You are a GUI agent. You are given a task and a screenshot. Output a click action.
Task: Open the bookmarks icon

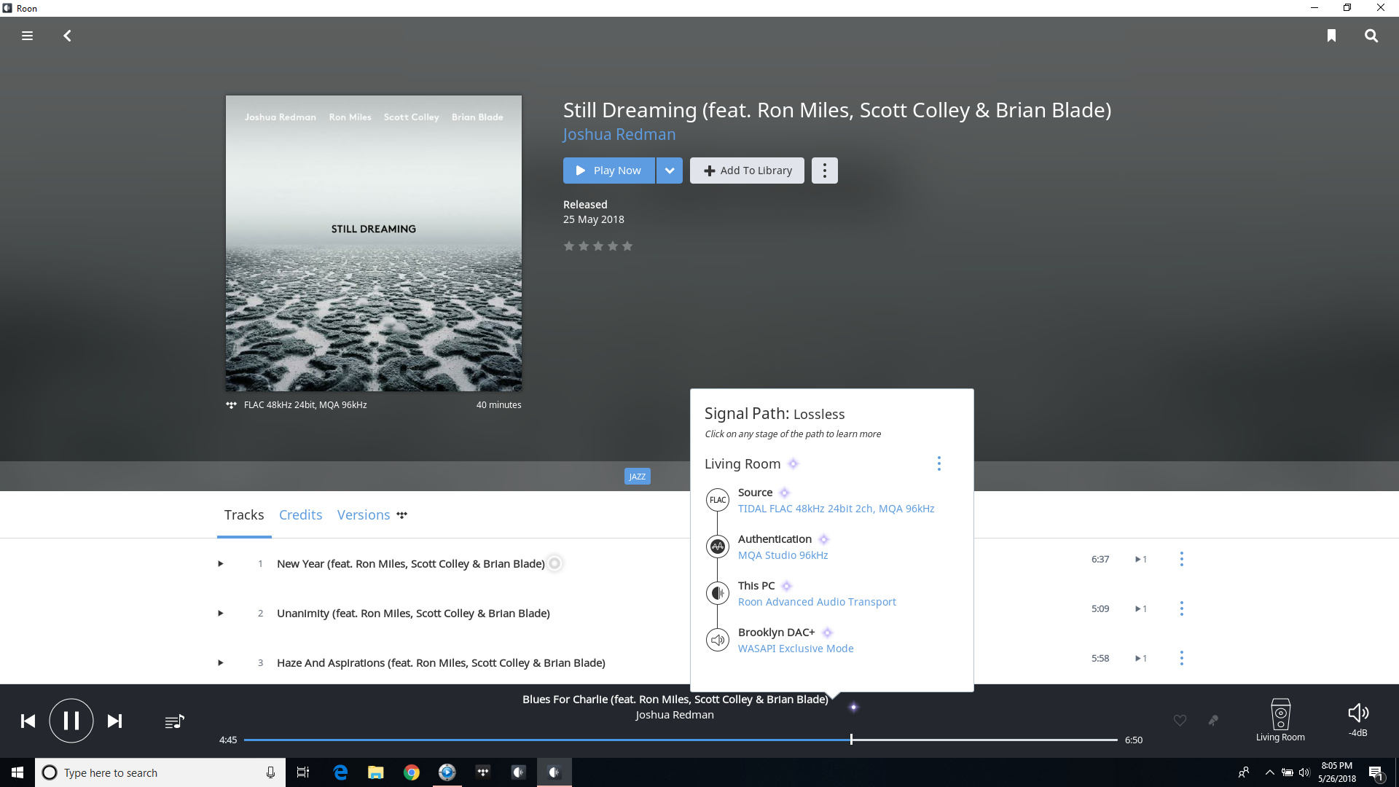[x=1331, y=36]
